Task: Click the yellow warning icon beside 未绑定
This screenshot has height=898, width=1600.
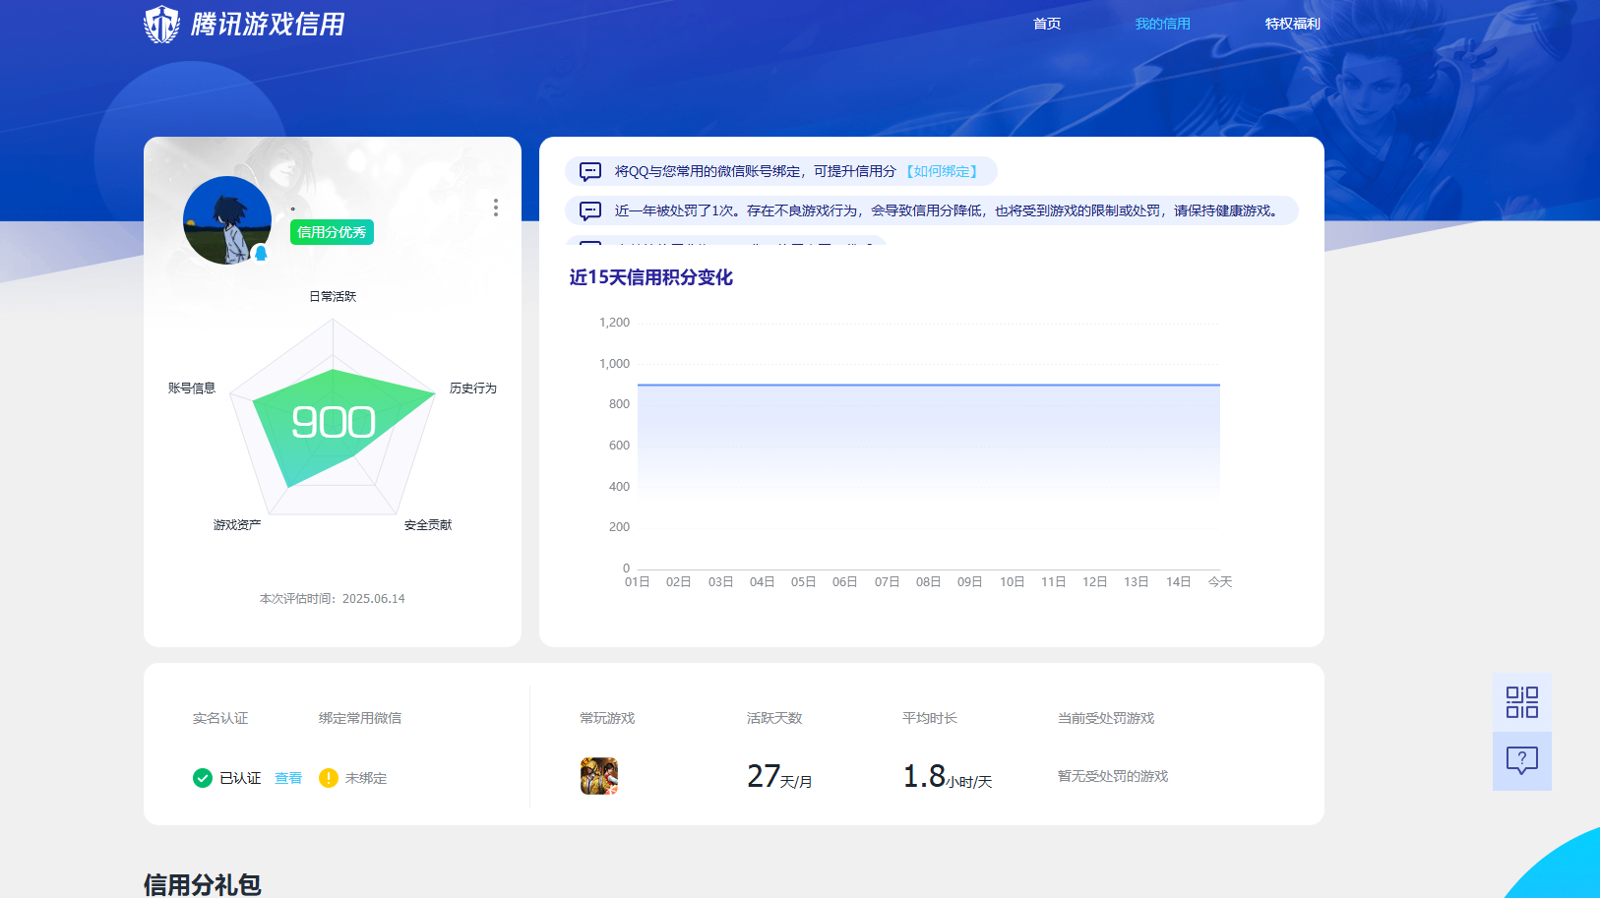Action: pyautogui.click(x=329, y=778)
